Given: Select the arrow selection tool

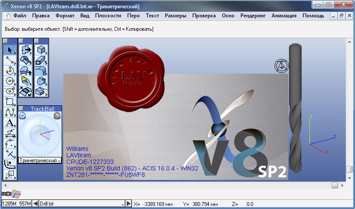Looking at the screenshot, I should [10, 50].
